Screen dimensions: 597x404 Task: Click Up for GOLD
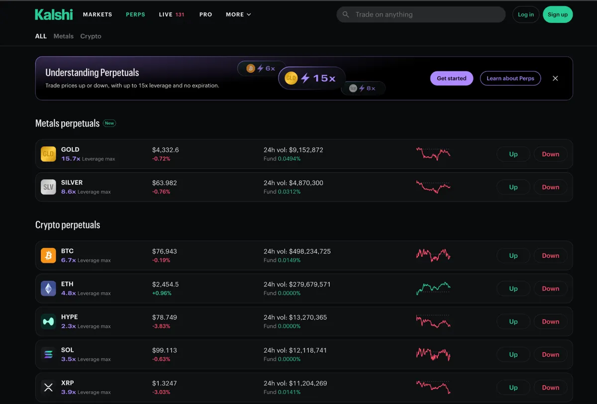[513, 154]
